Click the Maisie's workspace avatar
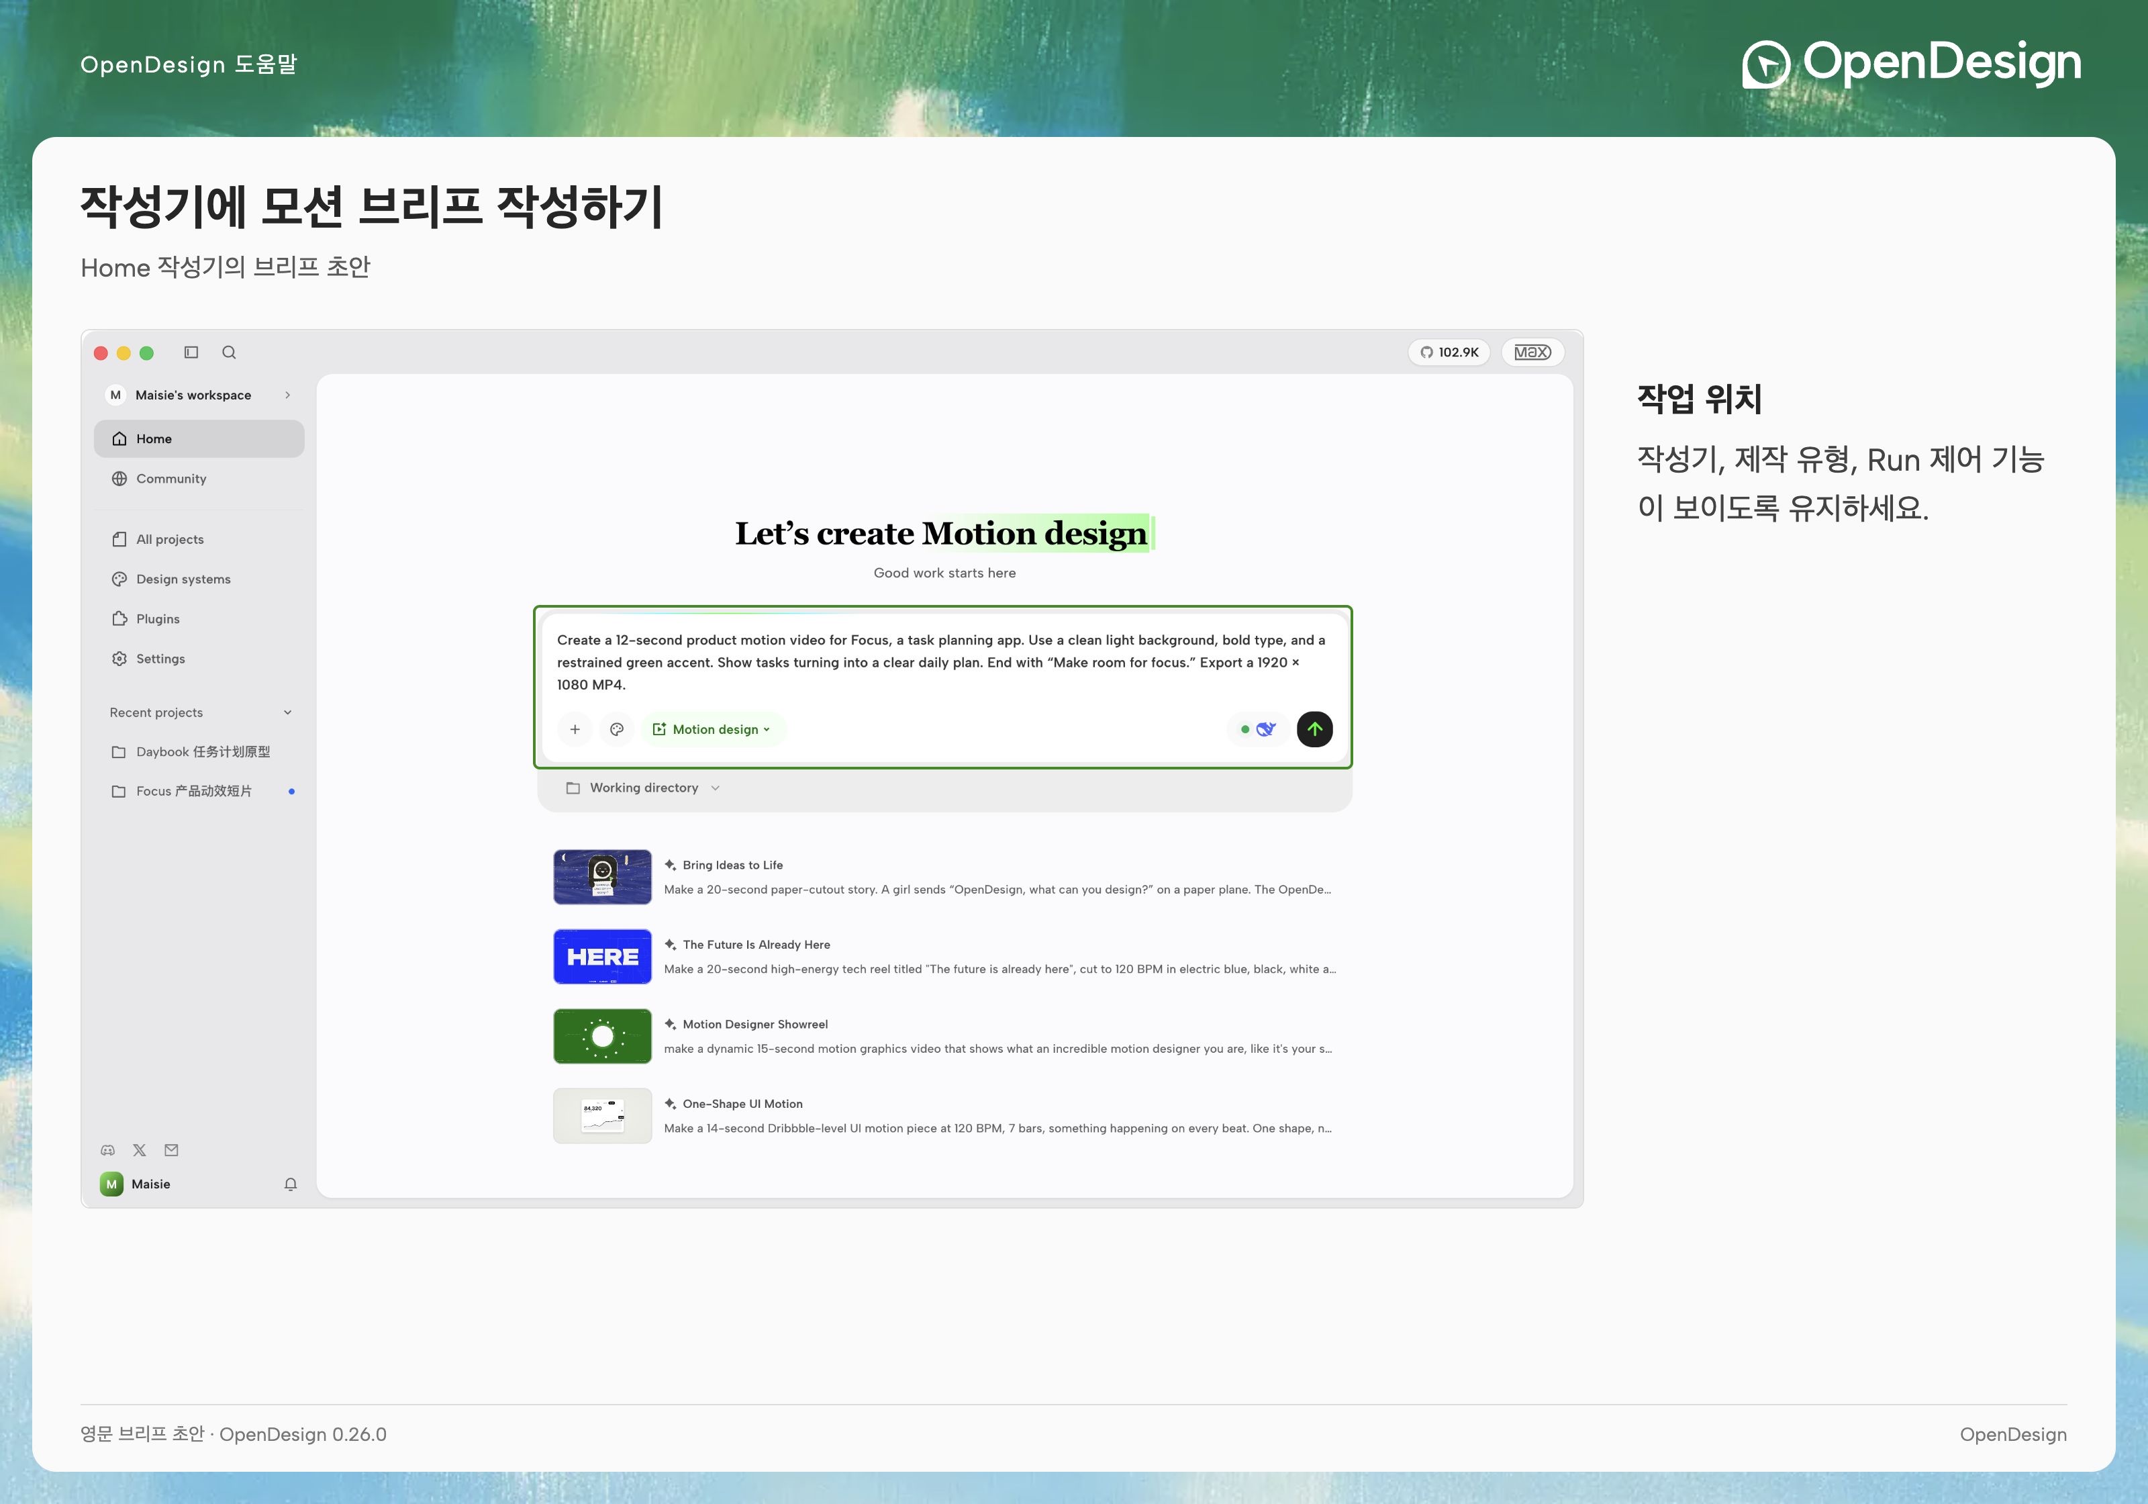Viewport: 2148px width, 1504px height. pos(116,395)
